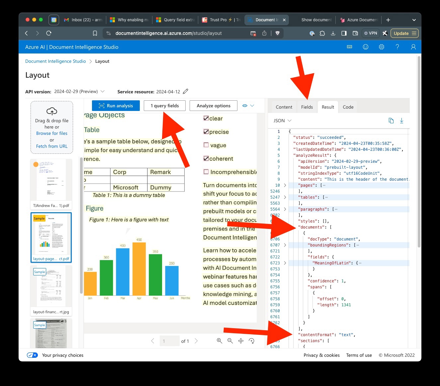Open Analyze options
Viewport: 440px width, 386px height.
214,106
